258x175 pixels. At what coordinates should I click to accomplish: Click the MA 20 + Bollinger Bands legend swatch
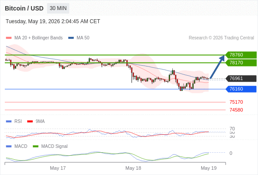[9, 38]
